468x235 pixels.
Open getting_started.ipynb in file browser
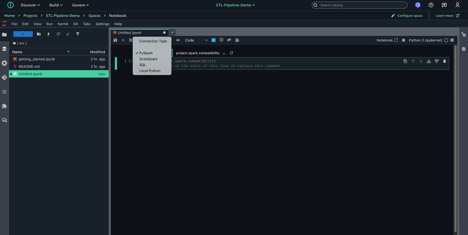[x=59, y=59]
